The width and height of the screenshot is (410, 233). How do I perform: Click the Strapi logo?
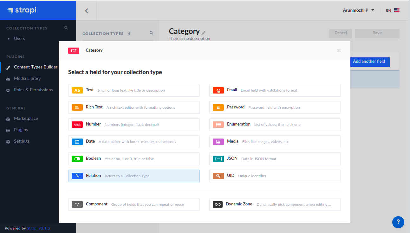(22, 10)
